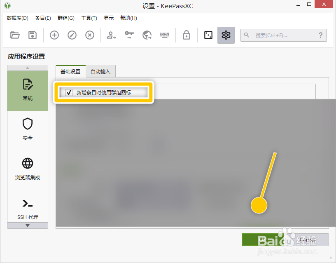Open a database using the folder icon
Image resolution: width=336 pixels, height=263 pixels.
coord(15,35)
